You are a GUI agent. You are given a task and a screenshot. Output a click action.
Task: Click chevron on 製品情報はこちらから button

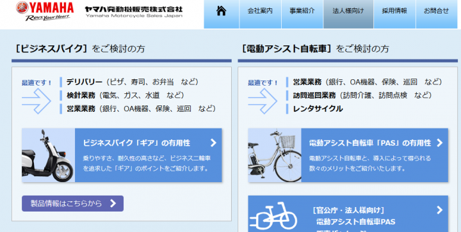(x=113, y=203)
